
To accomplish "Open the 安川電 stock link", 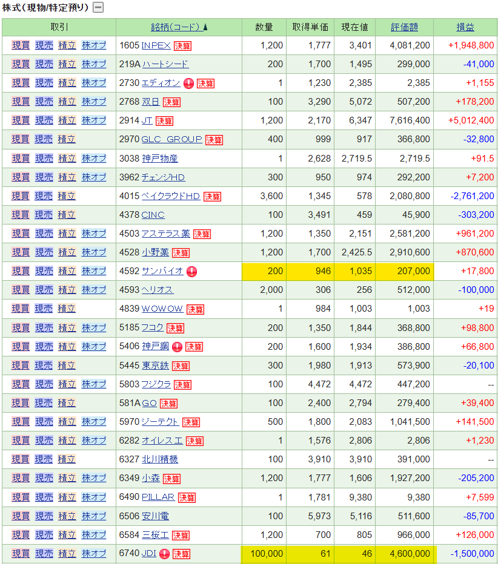I will click(155, 516).
